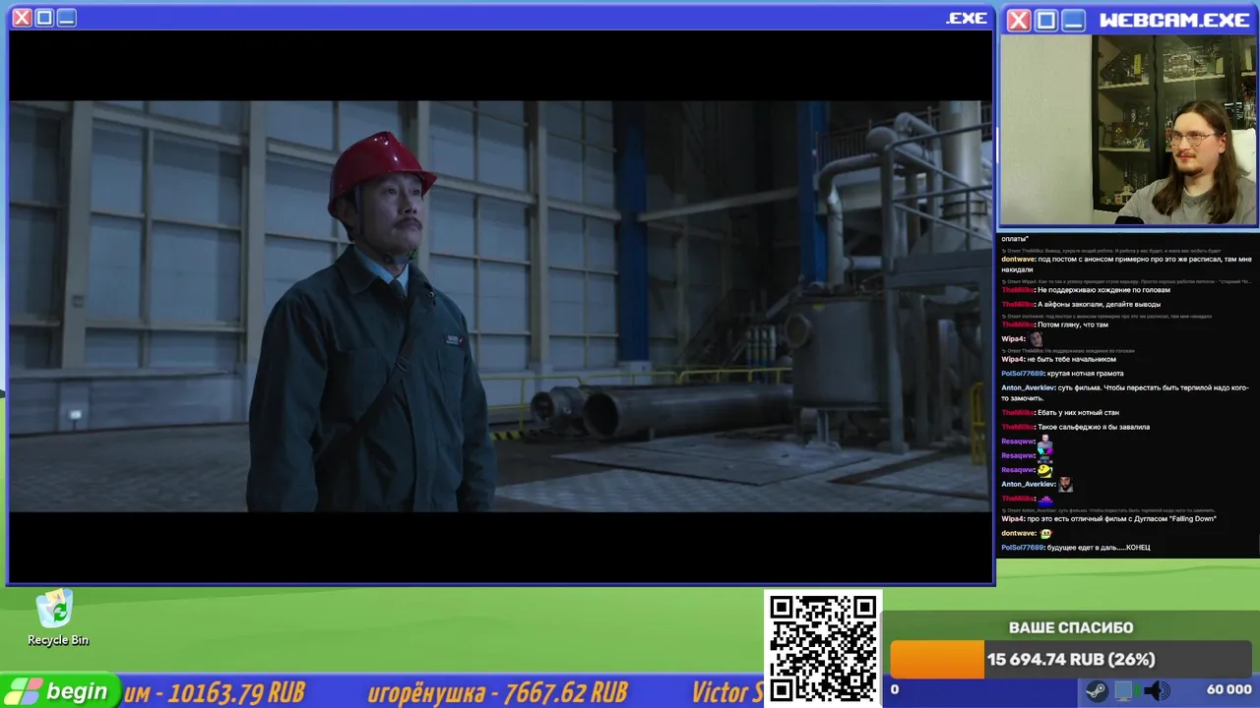Click message 'А айфоны закопали, делайте выводы'
The width and height of the screenshot is (1260, 708).
tap(1099, 305)
